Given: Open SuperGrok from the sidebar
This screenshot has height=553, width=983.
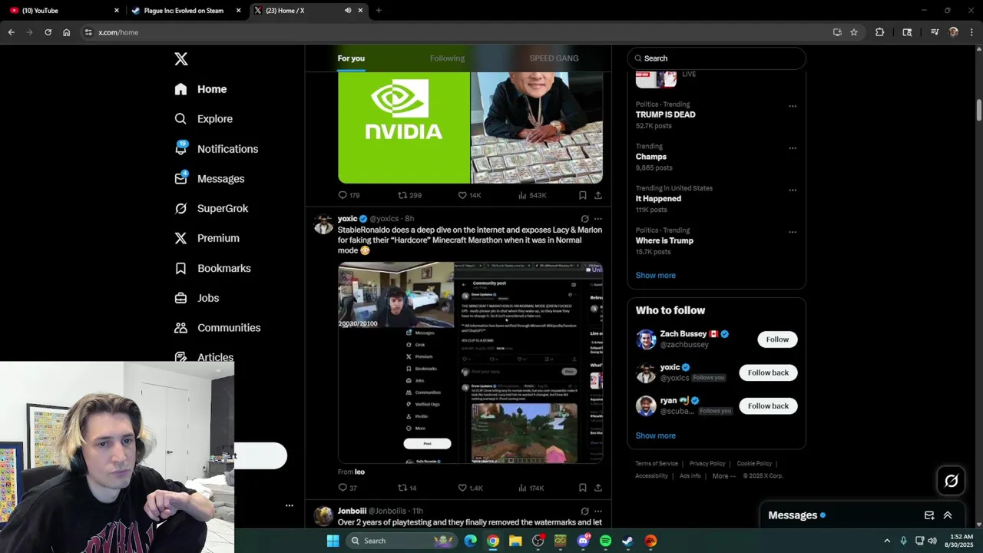Looking at the screenshot, I should click(211, 208).
